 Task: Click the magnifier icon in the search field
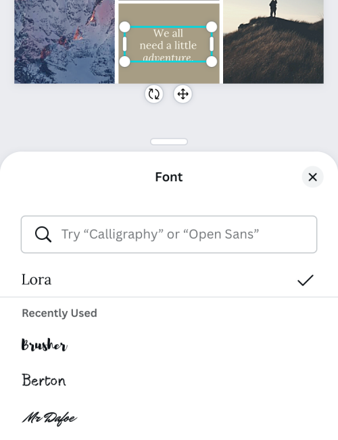[43, 235]
